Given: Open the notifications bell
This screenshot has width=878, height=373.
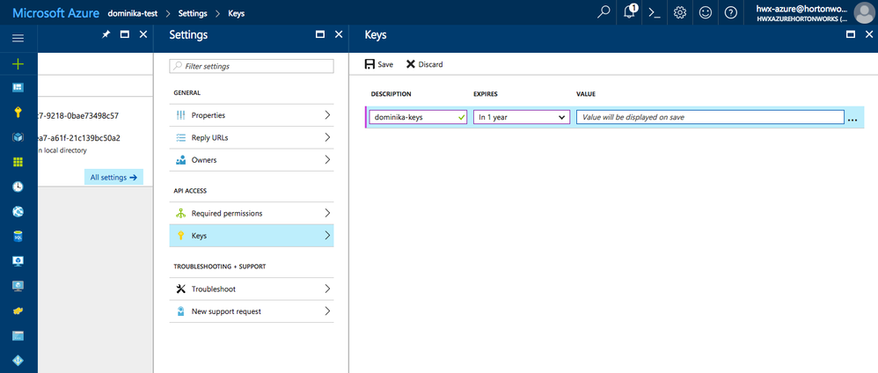Looking at the screenshot, I should click(629, 12).
